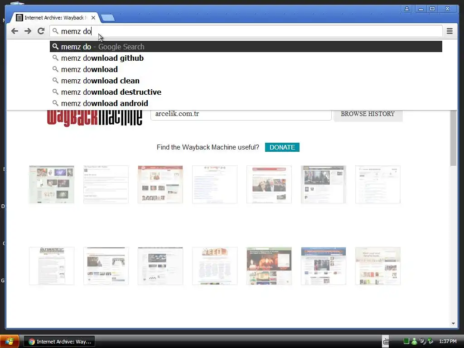Choose 'memz do - Google Search' suggestion
The width and height of the screenshot is (464, 348).
(x=246, y=47)
